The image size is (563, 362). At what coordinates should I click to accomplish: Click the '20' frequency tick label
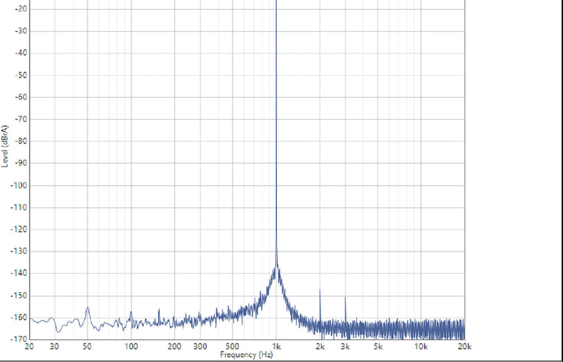(x=29, y=347)
